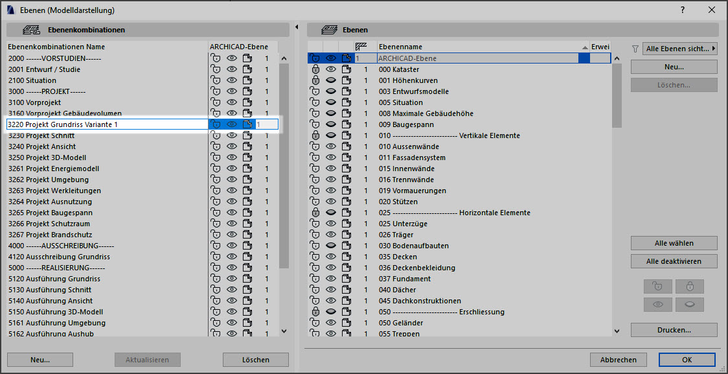
Task: Toggle visibility of 005 Situation layer
Action: (330, 102)
